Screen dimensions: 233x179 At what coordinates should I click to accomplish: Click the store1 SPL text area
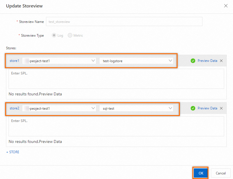click(116, 79)
